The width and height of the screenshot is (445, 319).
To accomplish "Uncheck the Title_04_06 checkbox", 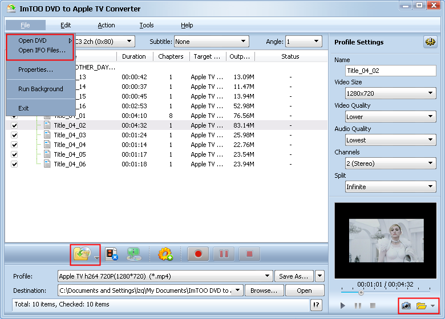I will [x=14, y=164].
